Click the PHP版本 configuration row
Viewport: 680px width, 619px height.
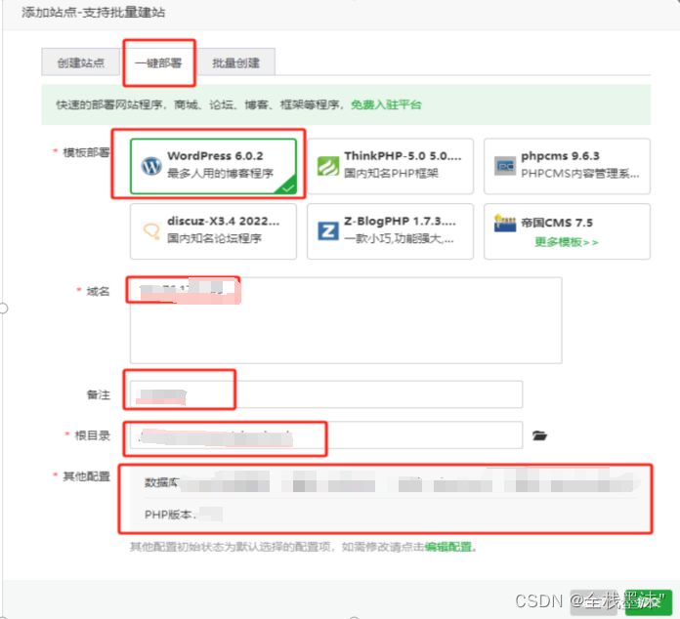390,515
